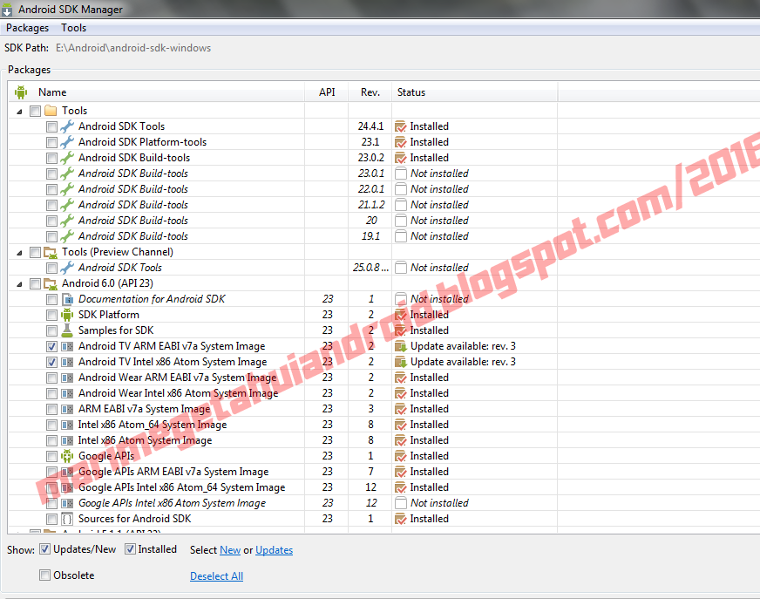Screen dimensions: 760x599
Task: Click the Sources for Android SDK braces icon
Action: (x=67, y=519)
